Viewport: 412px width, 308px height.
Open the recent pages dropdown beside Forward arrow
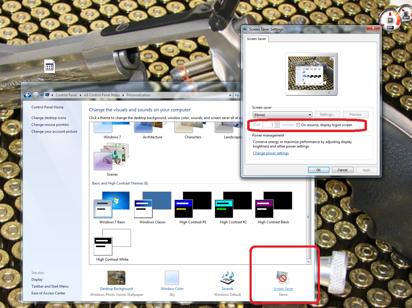click(x=41, y=95)
